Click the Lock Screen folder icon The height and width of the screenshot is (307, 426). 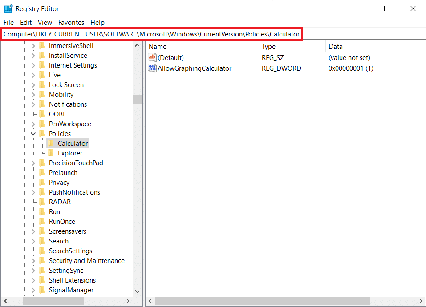42,85
